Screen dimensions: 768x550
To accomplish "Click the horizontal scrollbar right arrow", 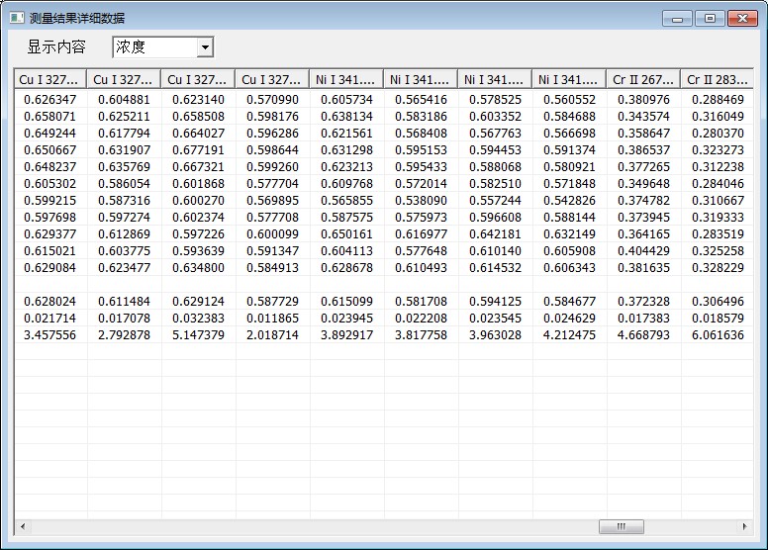I will click(x=744, y=527).
